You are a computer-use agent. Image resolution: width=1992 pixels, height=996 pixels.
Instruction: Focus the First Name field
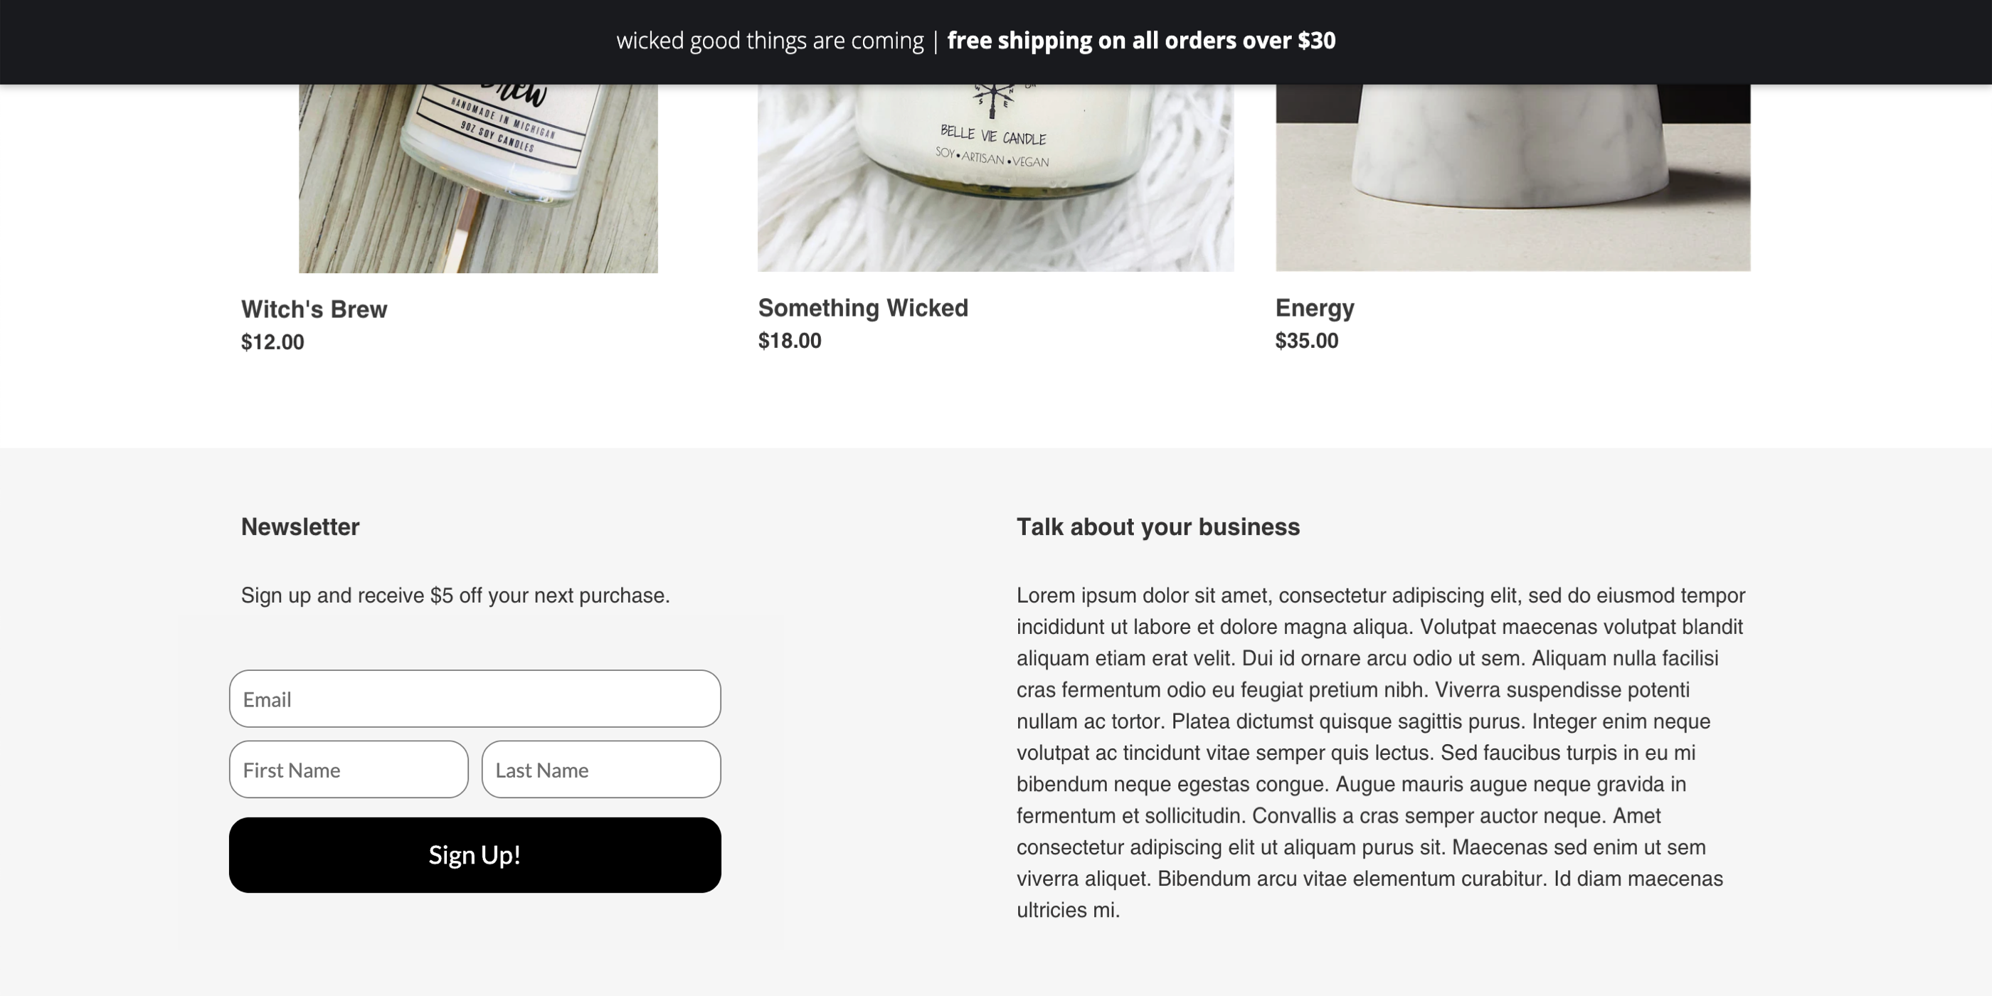tap(349, 770)
